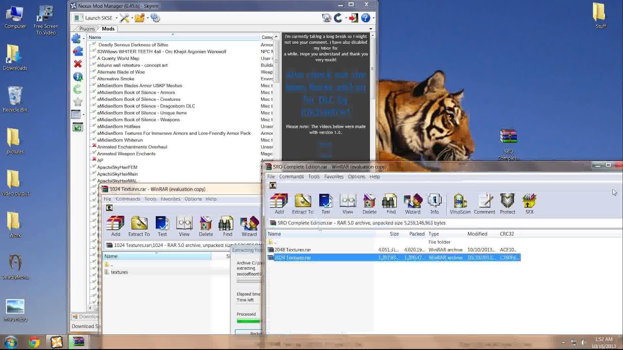Click View in SRO Complete Edition WinRAR toolbar

[348, 204]
